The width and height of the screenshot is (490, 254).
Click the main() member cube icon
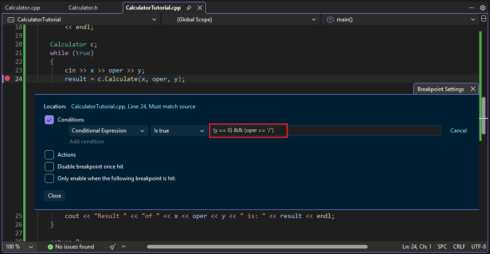pos(330,20)
